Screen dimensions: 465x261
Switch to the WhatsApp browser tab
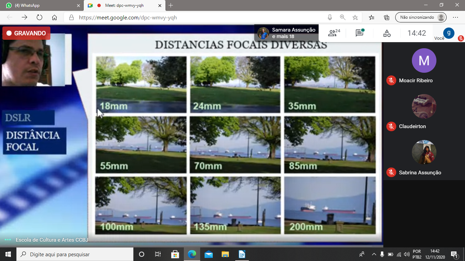click(41, 5)
